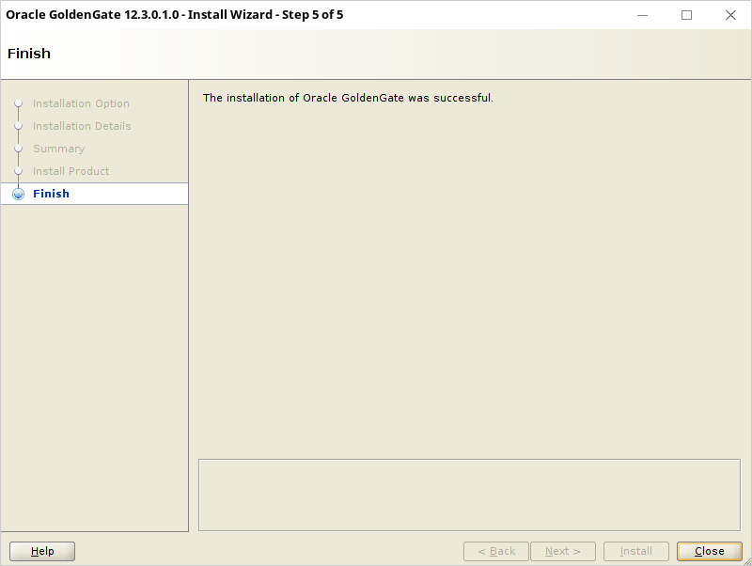752x566 pixels.
Task: Click the greyed Next button
Action: pyautogui.click(x=563, y=551)
